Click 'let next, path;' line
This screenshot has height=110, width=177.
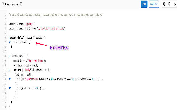click(24, 75)
